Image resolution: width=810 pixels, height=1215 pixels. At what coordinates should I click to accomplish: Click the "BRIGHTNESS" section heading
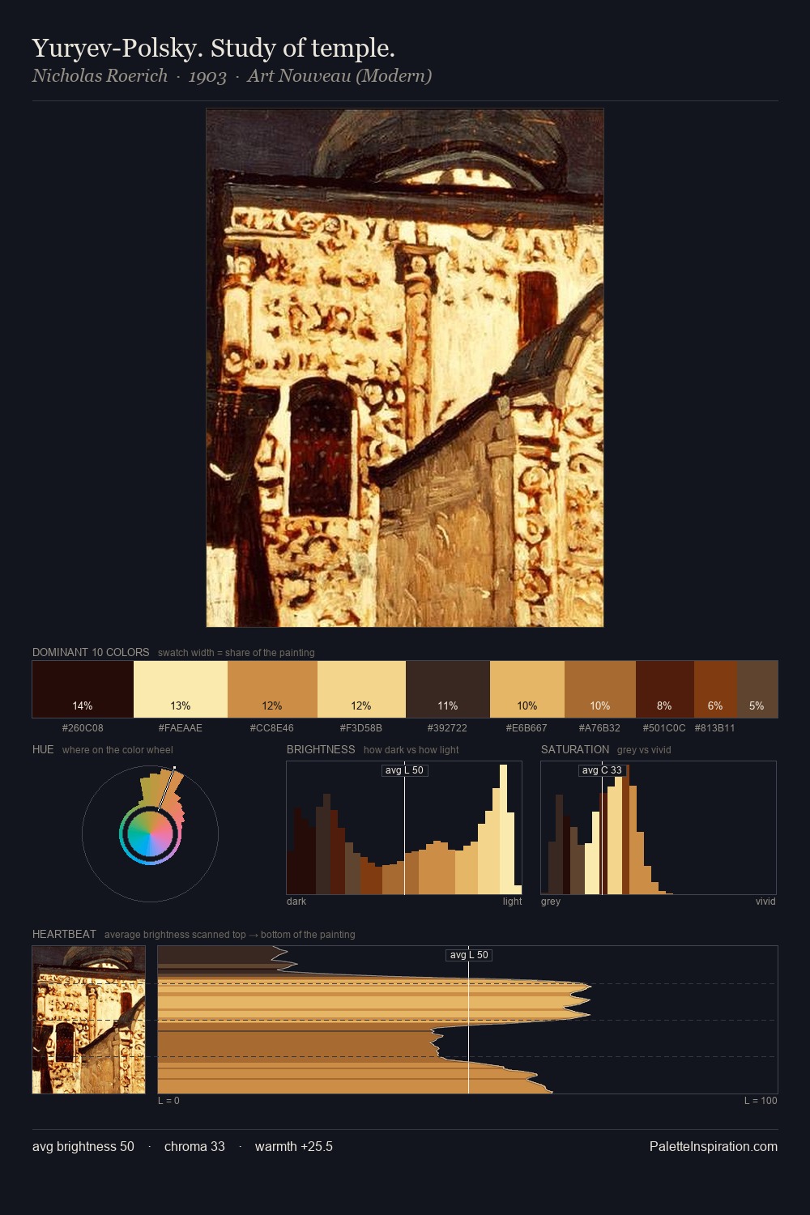tap(321, 749)
